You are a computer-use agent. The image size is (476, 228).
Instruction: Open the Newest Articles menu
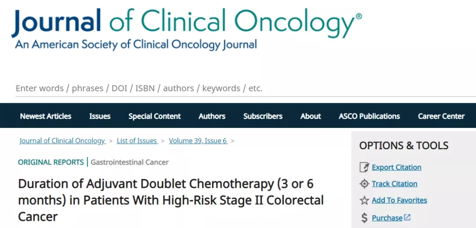click(x=45, y=116)
